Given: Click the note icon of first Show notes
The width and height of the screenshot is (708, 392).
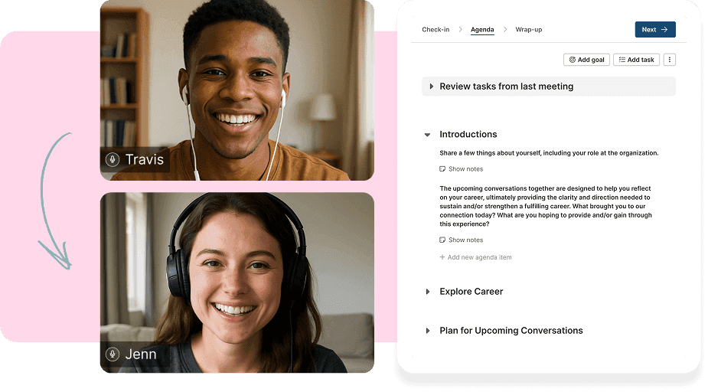Looking at the screenshot, I should (442, 169).
